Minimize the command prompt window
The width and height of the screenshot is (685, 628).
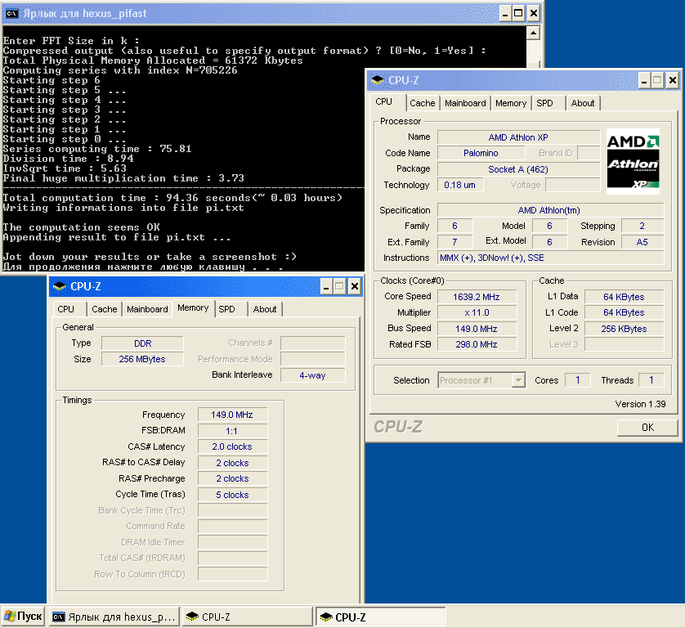(505, 14)
